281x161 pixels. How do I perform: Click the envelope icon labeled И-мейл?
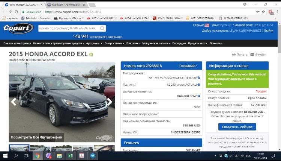tap(252, 55)
